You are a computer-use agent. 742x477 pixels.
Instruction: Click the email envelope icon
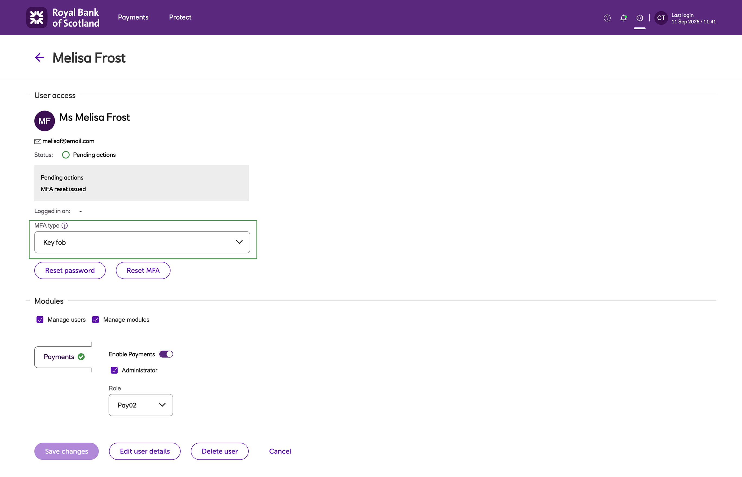pos(37,142)
